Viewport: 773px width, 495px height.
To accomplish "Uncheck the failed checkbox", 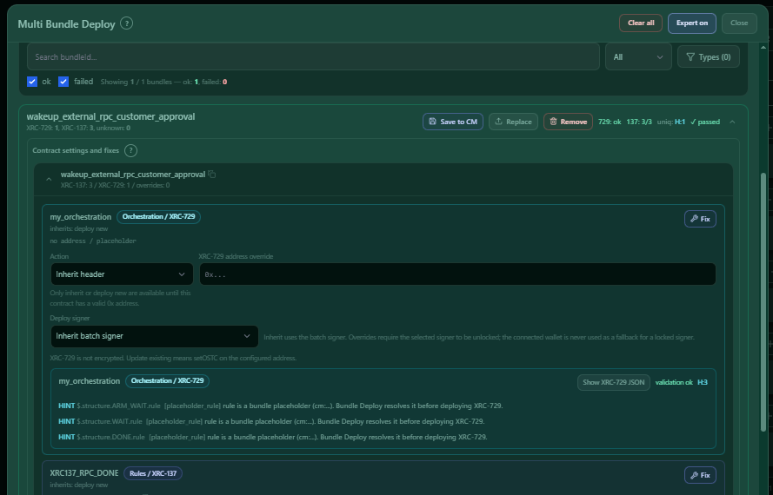I will [63, 82].
